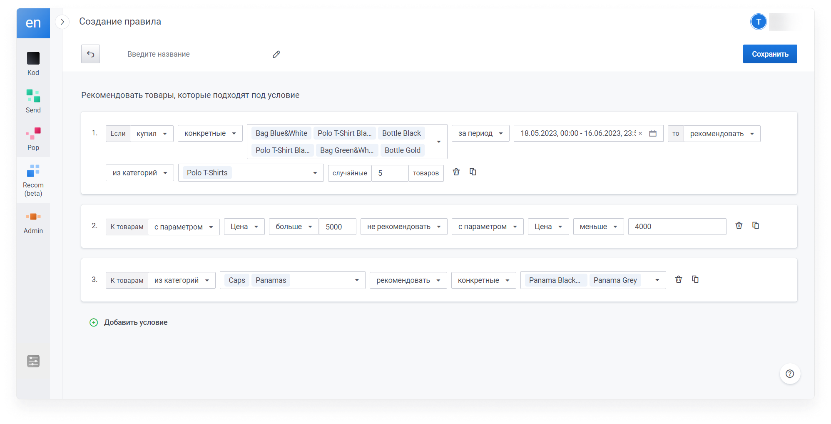
Task: Duplicate condition 3 with copy icon
Action: (x=695, y=279)
